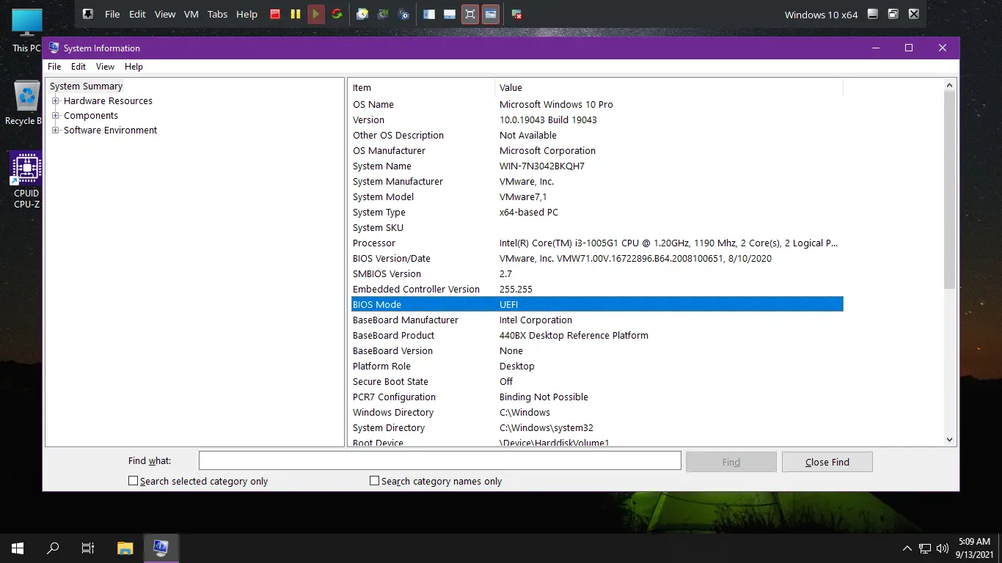The height and width of the screenshot is (563, 1002).
Task: Select the Processor row
Action: point(597,243)
